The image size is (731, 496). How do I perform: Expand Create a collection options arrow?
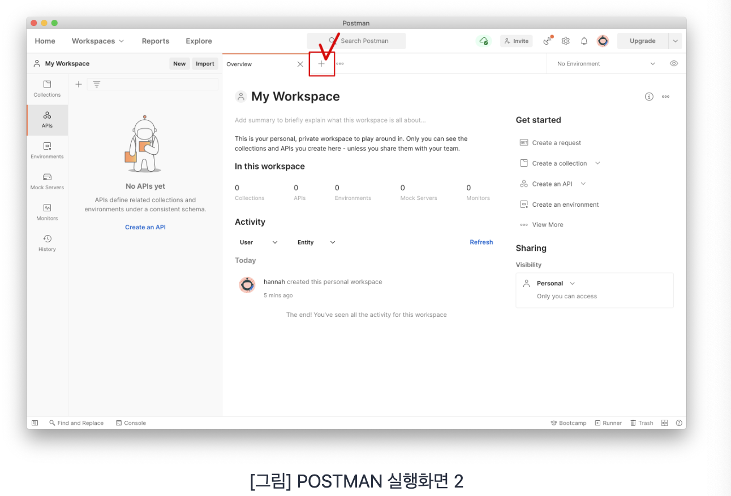pyautogui.click(x=597, y=163)
